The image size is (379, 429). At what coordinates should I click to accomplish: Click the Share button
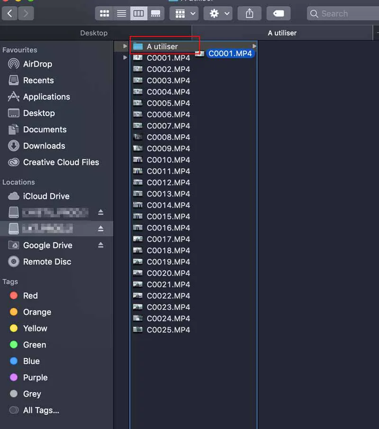249,13
